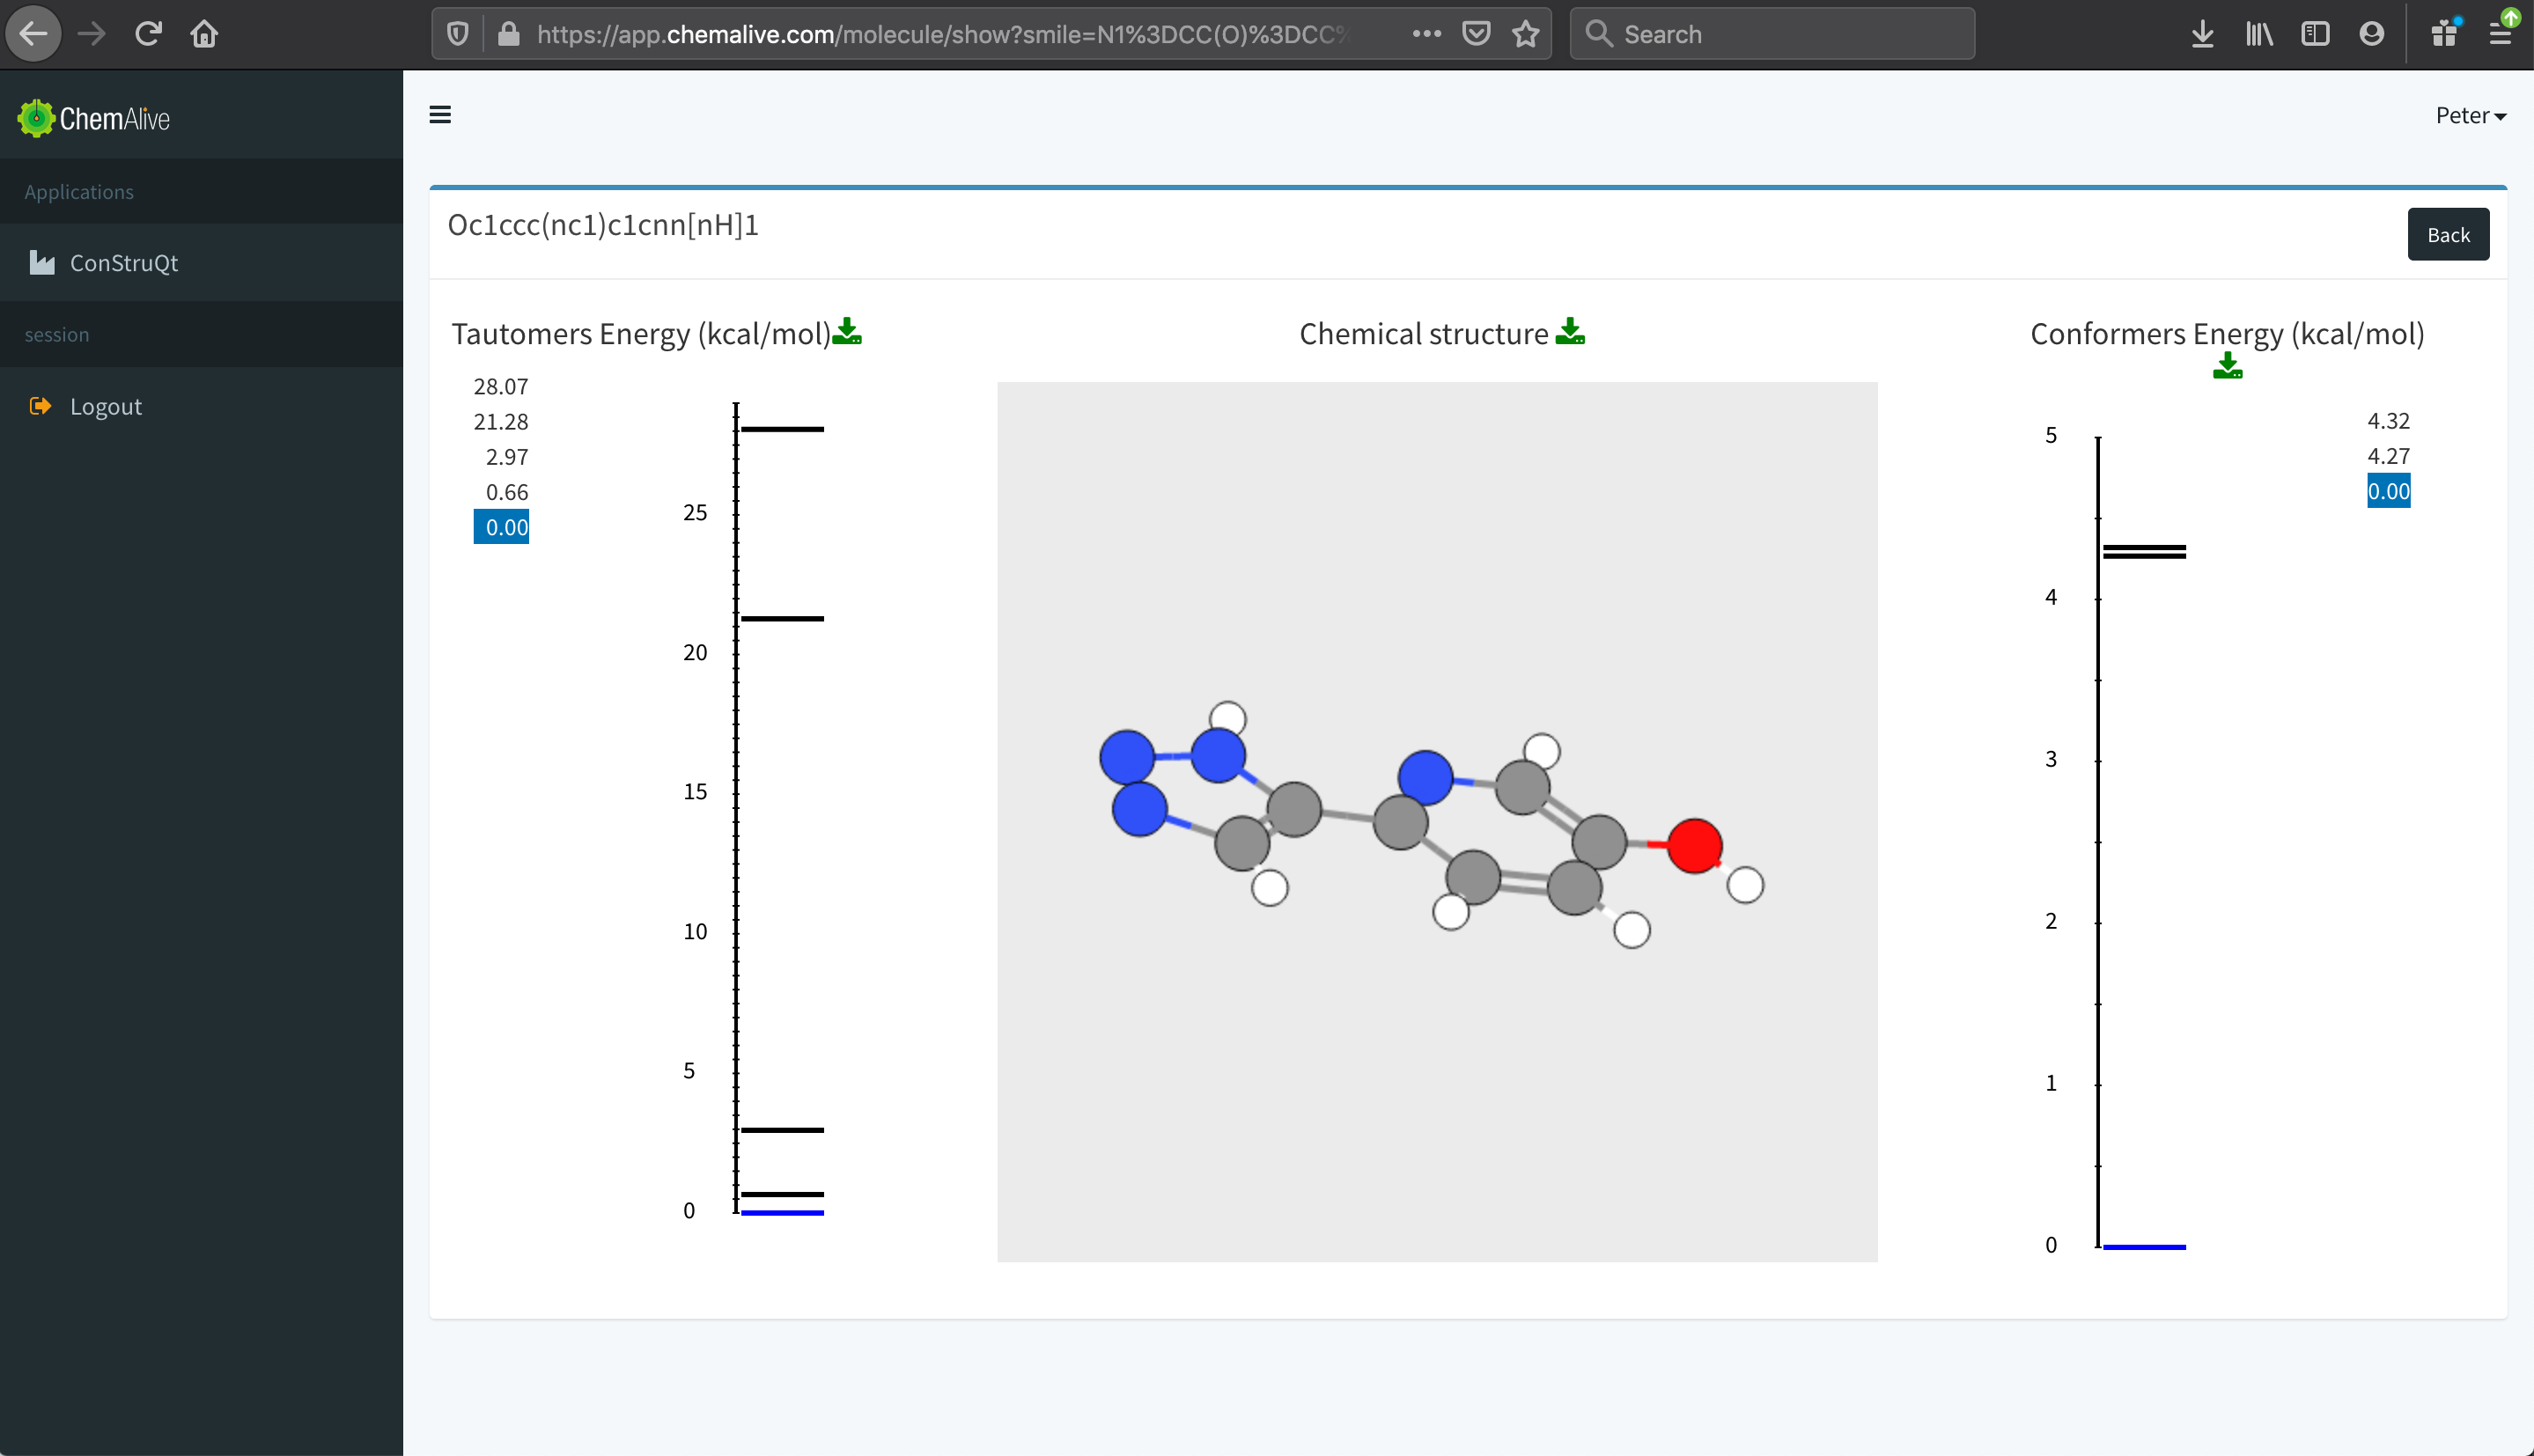Select tautomer energy 21.28
Viewport: 2534px width, 1456px height.
[501, 421]
